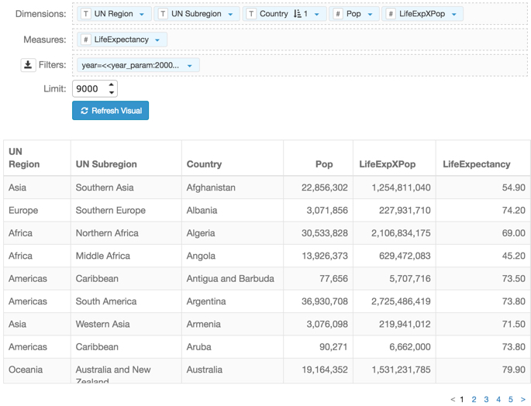Select the LifeExpectancy column header
This screenshot has height=406, width=531.
476,164
